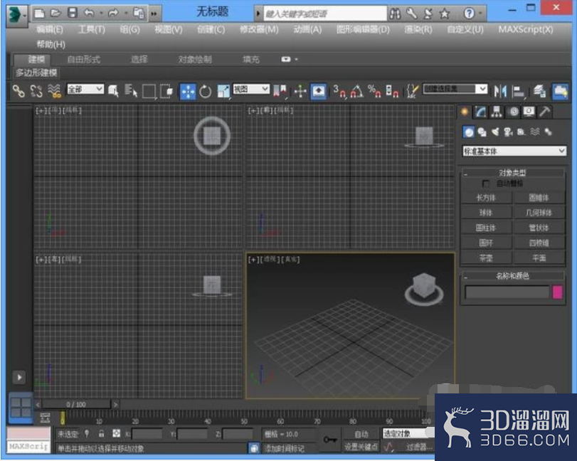577x461 pixels.
Task: Select the Select and Move tool
Action: (186, 90)
